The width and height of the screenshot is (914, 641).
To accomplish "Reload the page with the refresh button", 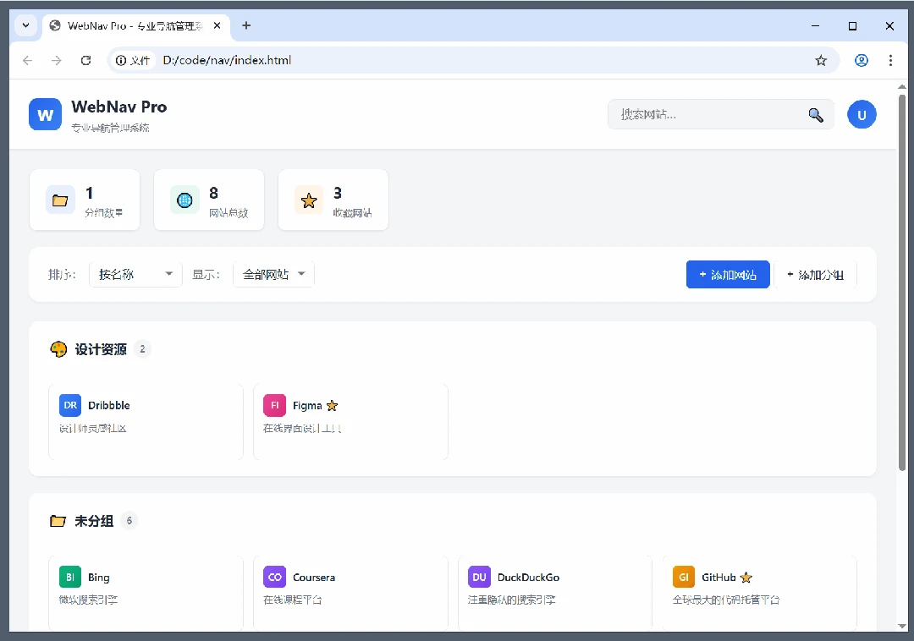I will [x=85, y=60].
